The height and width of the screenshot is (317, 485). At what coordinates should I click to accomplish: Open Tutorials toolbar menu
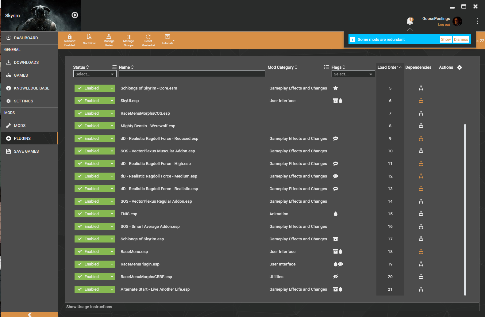click(x=168, y=40)
